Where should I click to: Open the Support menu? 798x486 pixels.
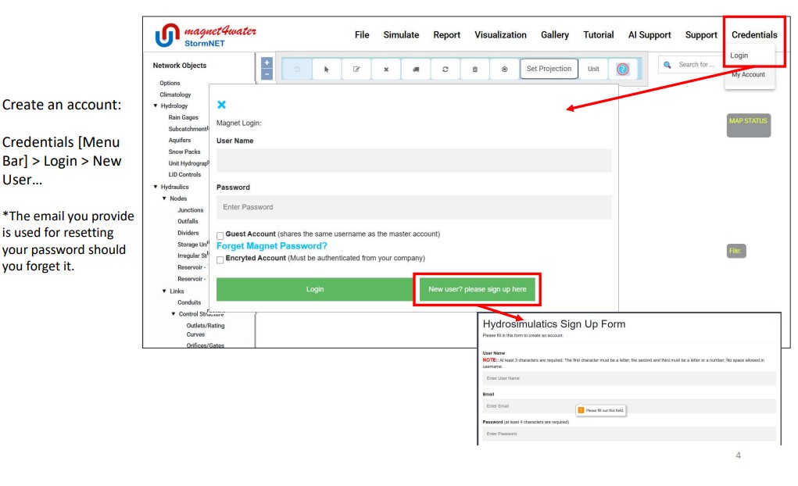coord(701,34)
